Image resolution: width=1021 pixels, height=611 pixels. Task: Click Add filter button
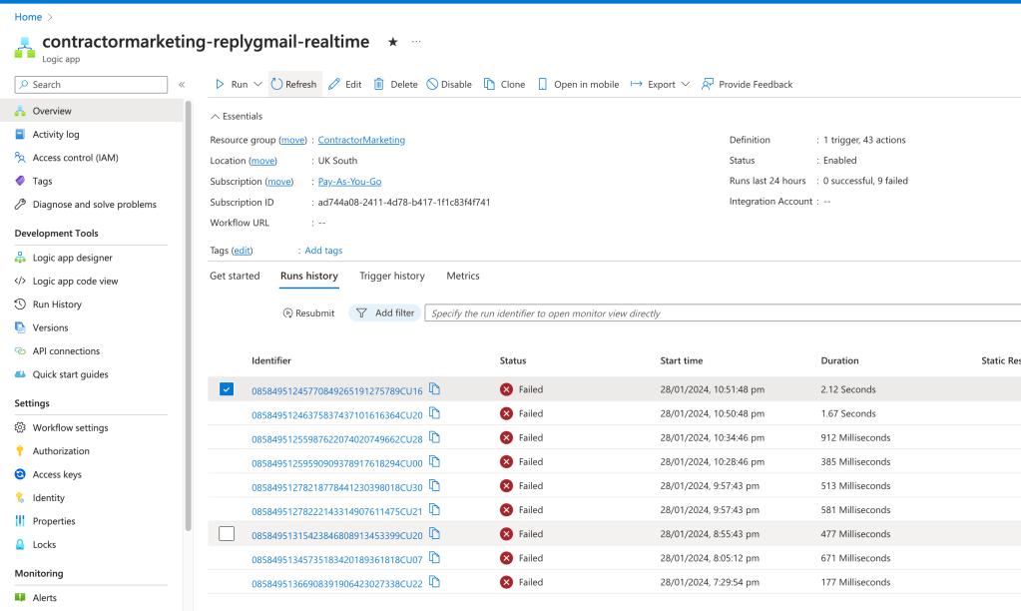385,312
